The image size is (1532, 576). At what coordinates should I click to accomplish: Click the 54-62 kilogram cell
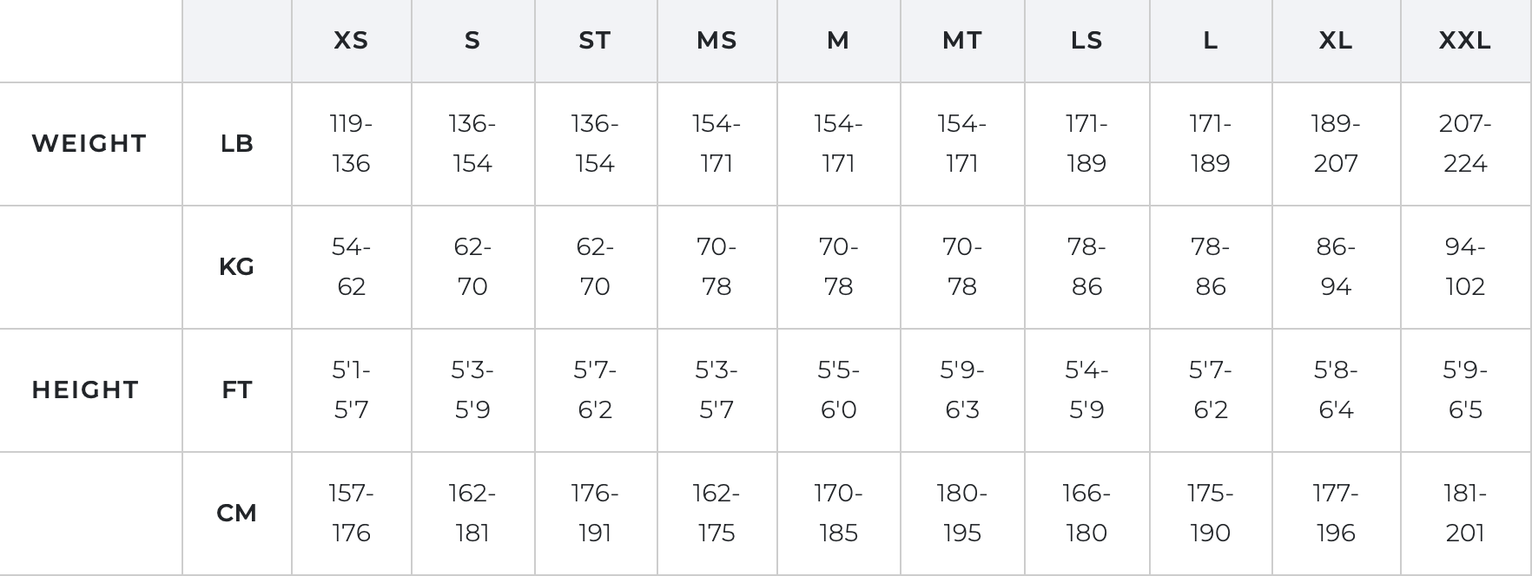point(351,267)
